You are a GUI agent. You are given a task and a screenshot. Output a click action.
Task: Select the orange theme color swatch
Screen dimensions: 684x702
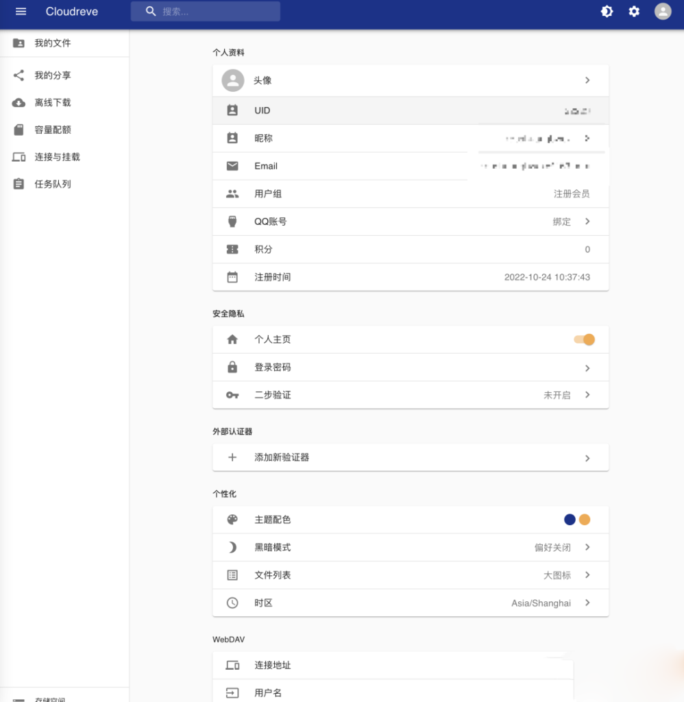(x=585, y=520)
